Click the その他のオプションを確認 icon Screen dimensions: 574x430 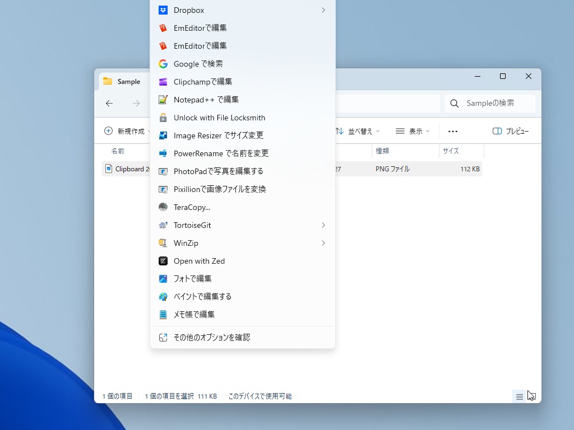click(163, 338)
